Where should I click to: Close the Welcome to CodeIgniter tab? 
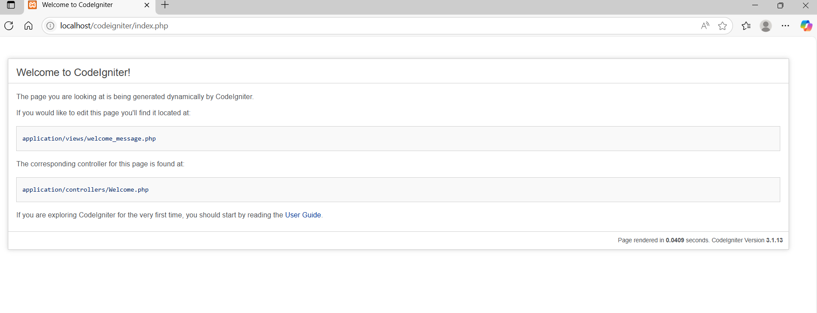coord(147,5)
